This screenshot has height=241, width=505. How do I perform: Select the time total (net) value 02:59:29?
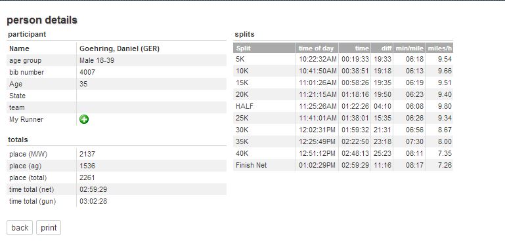pos(93,189)
